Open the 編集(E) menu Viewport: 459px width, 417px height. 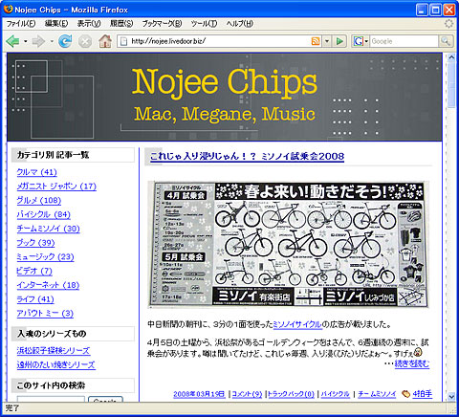coord(56,24)
